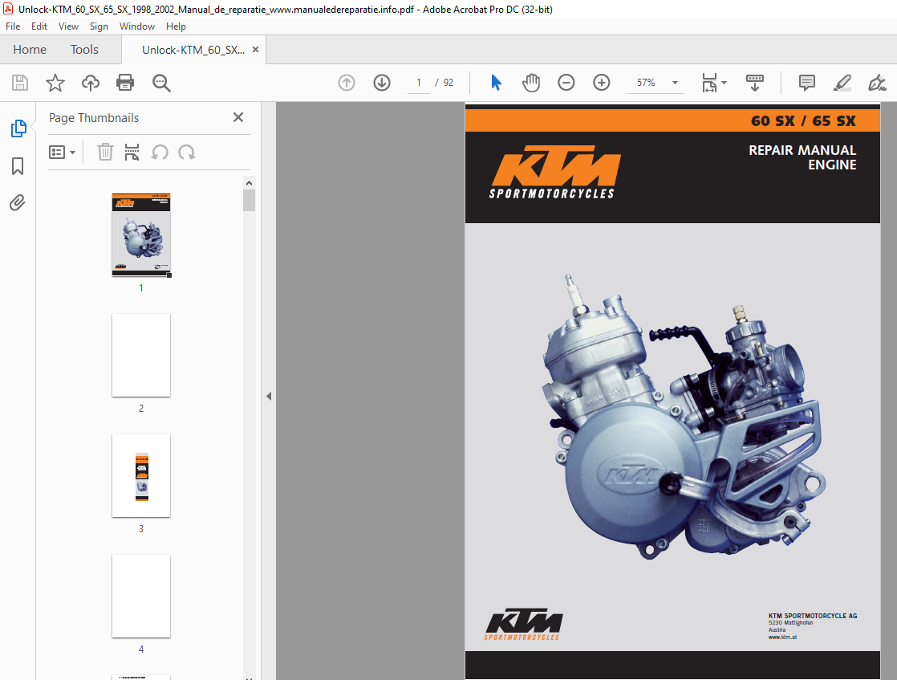The width and height of the screenshot is (897, 680).
Task: Expand fit page options arrow
Action: click(724, 83)
